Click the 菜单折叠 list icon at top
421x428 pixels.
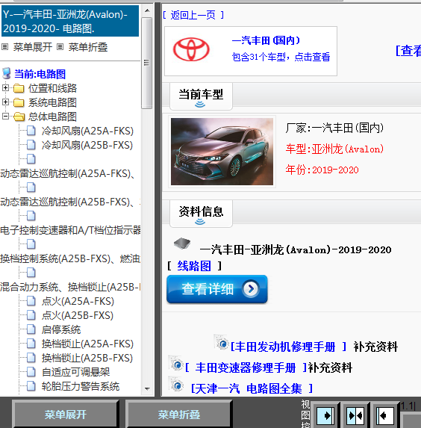(60, 47)
